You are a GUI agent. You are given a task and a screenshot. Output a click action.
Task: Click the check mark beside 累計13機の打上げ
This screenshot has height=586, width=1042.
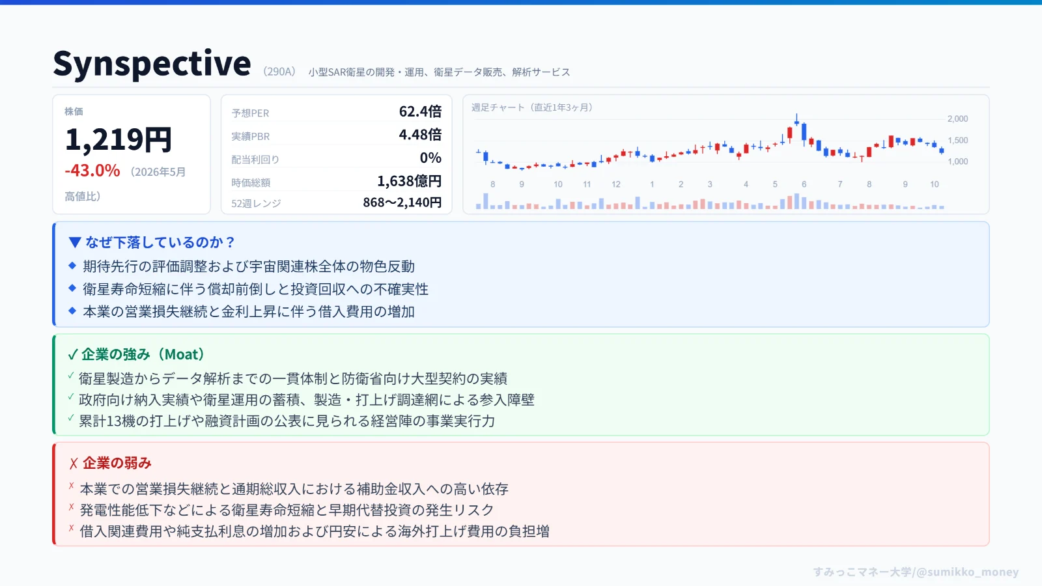point(71,418)
